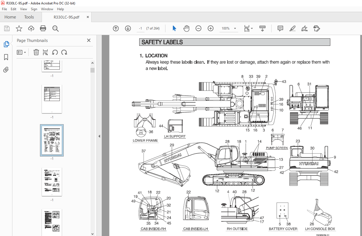Click the fit page width icon
Screen dimensions: 362x236
pyautogui.click(x=247, y=28)
